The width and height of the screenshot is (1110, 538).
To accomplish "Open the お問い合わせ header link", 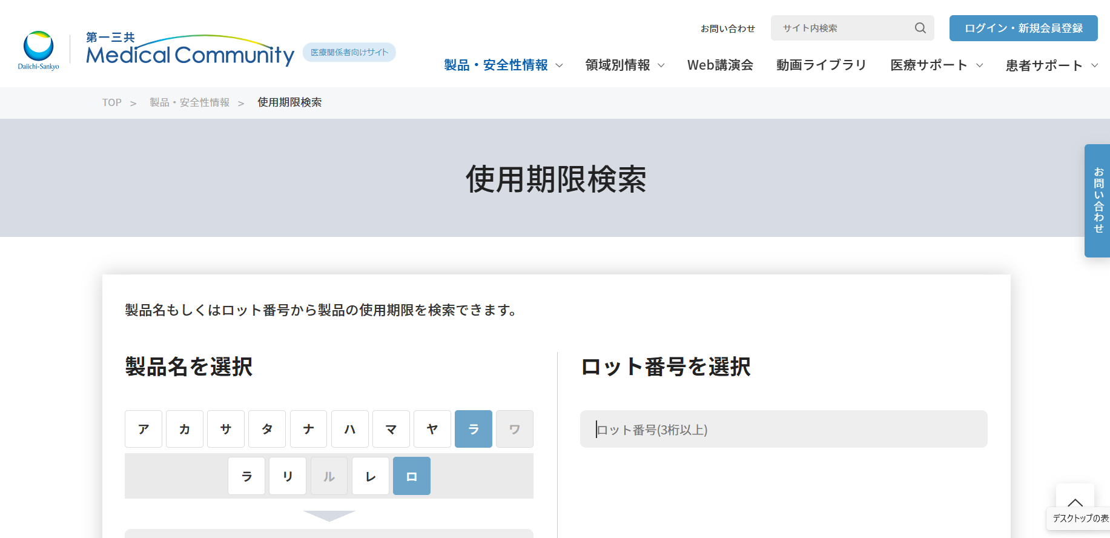I will (728, 28).
